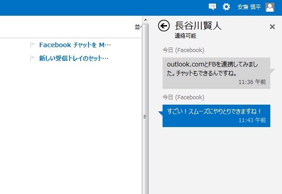Open the settings gear menu

pyautogui.click(x=226, y=7)
